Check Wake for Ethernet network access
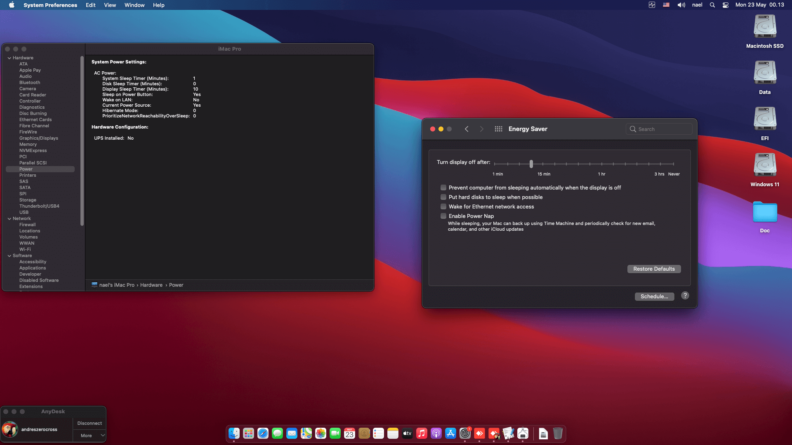This screenshot has height=445, width=792. pos(443,207)
